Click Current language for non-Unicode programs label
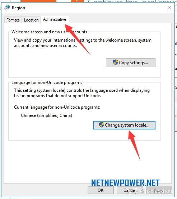Image resolution: width=177 pixels, height=199 pixels. tap(57, 107)
